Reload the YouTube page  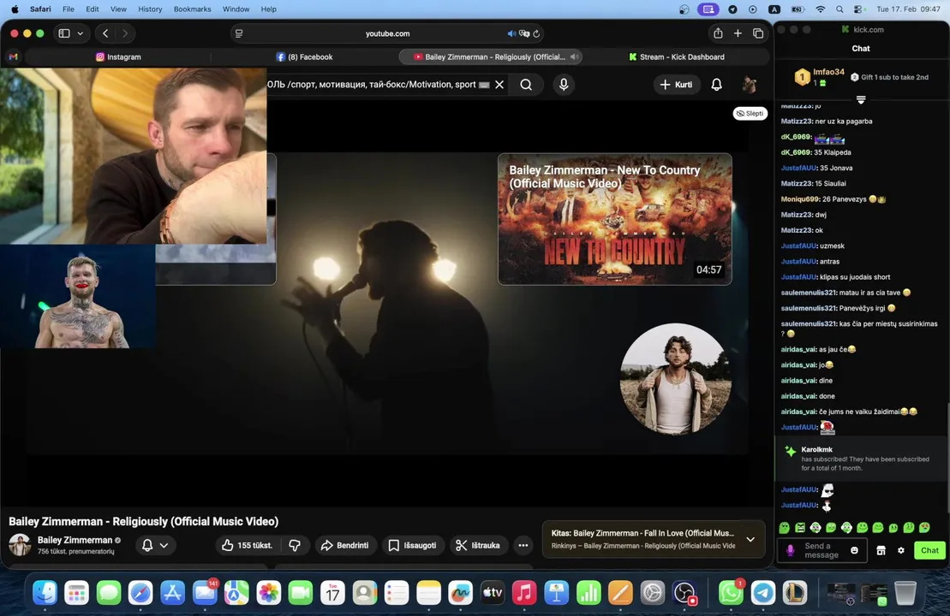point(536,33)
